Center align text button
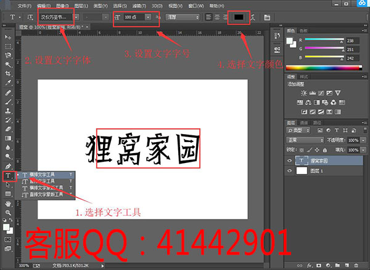Image resolution: width=370 pixels, height=270 pixels. [217, 17]
